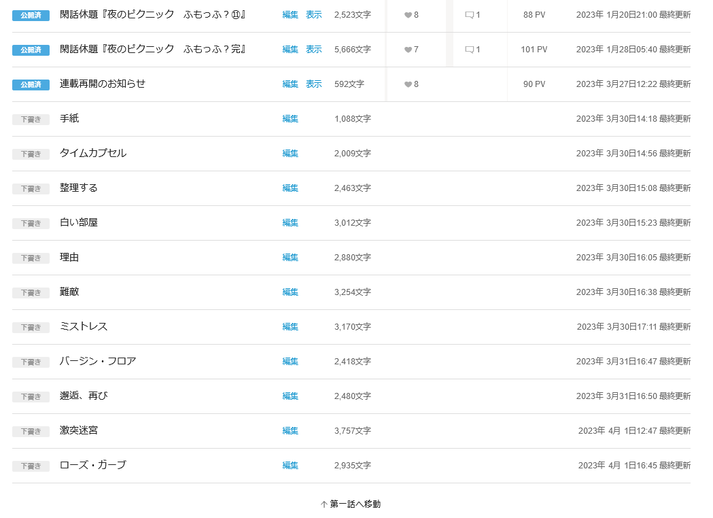Edit the ローズ・ガーブ draft
The width and height of the screenshot is (713, 518).
click(x=290, y=466)
